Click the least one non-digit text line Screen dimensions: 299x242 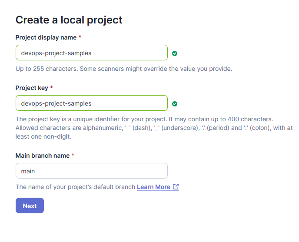coord(43,136)
